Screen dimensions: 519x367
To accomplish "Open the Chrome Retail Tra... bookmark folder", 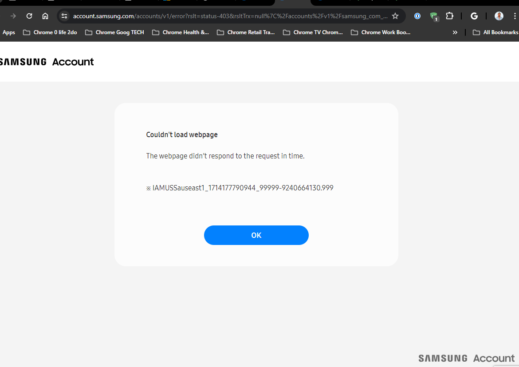I will (x=246, y=32).
